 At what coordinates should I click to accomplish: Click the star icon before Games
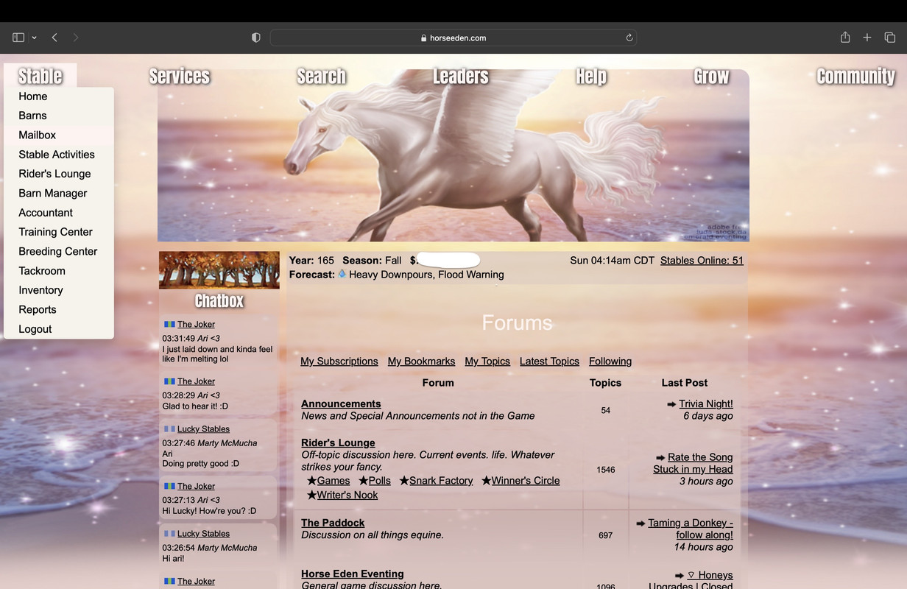311,480
